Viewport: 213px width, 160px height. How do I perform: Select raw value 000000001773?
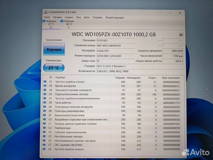tap(171, 103)
